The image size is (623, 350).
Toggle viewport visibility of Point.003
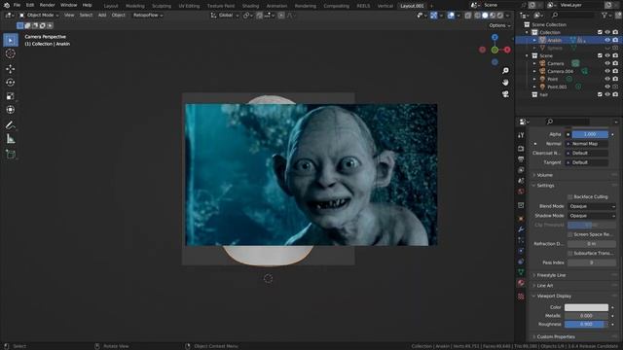(607, 87)
